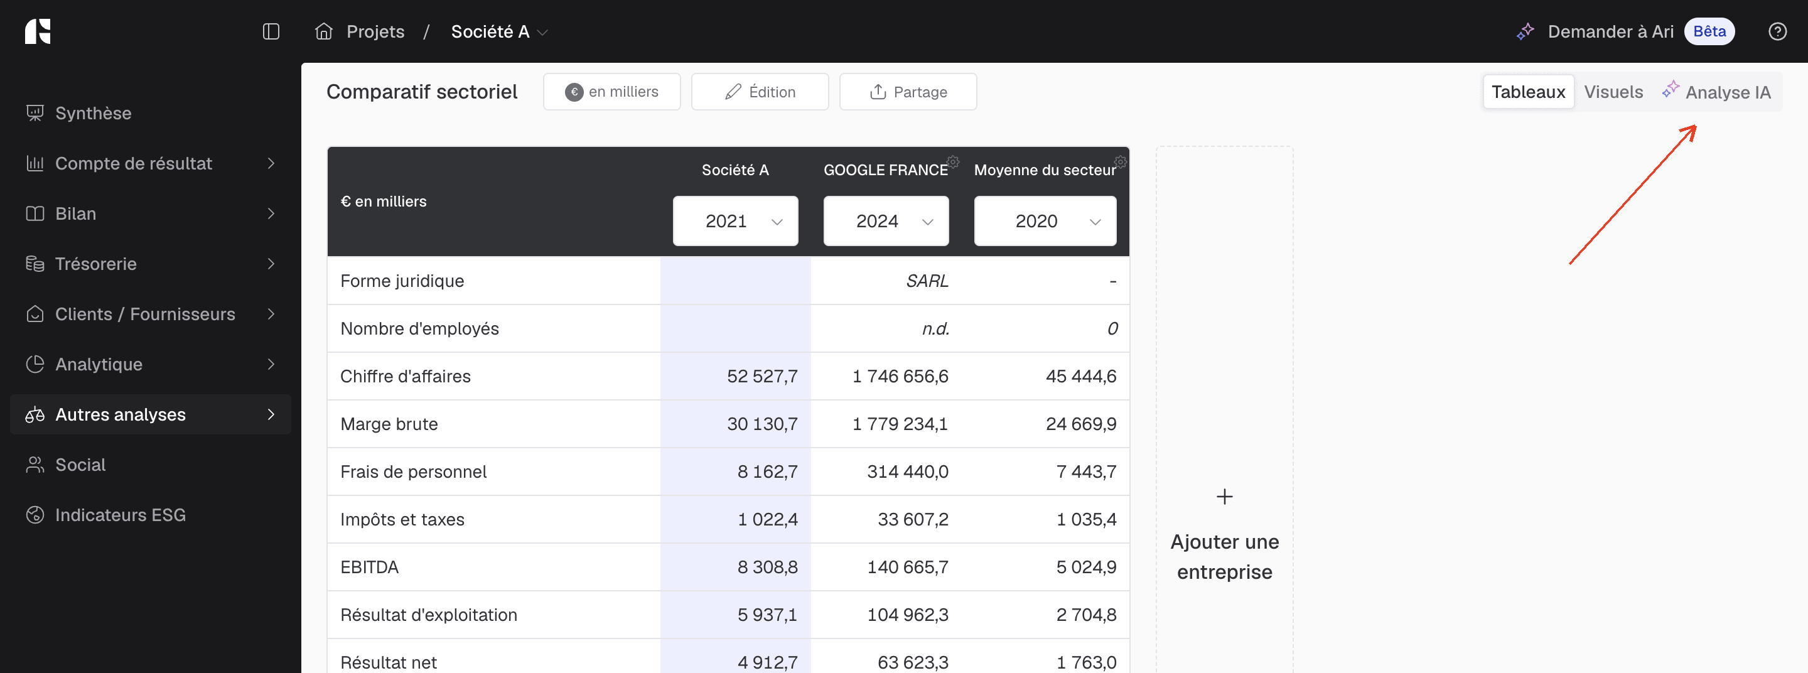This screenshot has width=1808, height=673.
Task: Click the Moyenne du secteur column header
Action: (1045, 170)
